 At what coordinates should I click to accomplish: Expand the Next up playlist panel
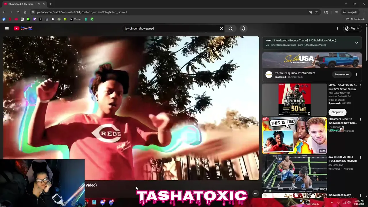tap(356, 43)
